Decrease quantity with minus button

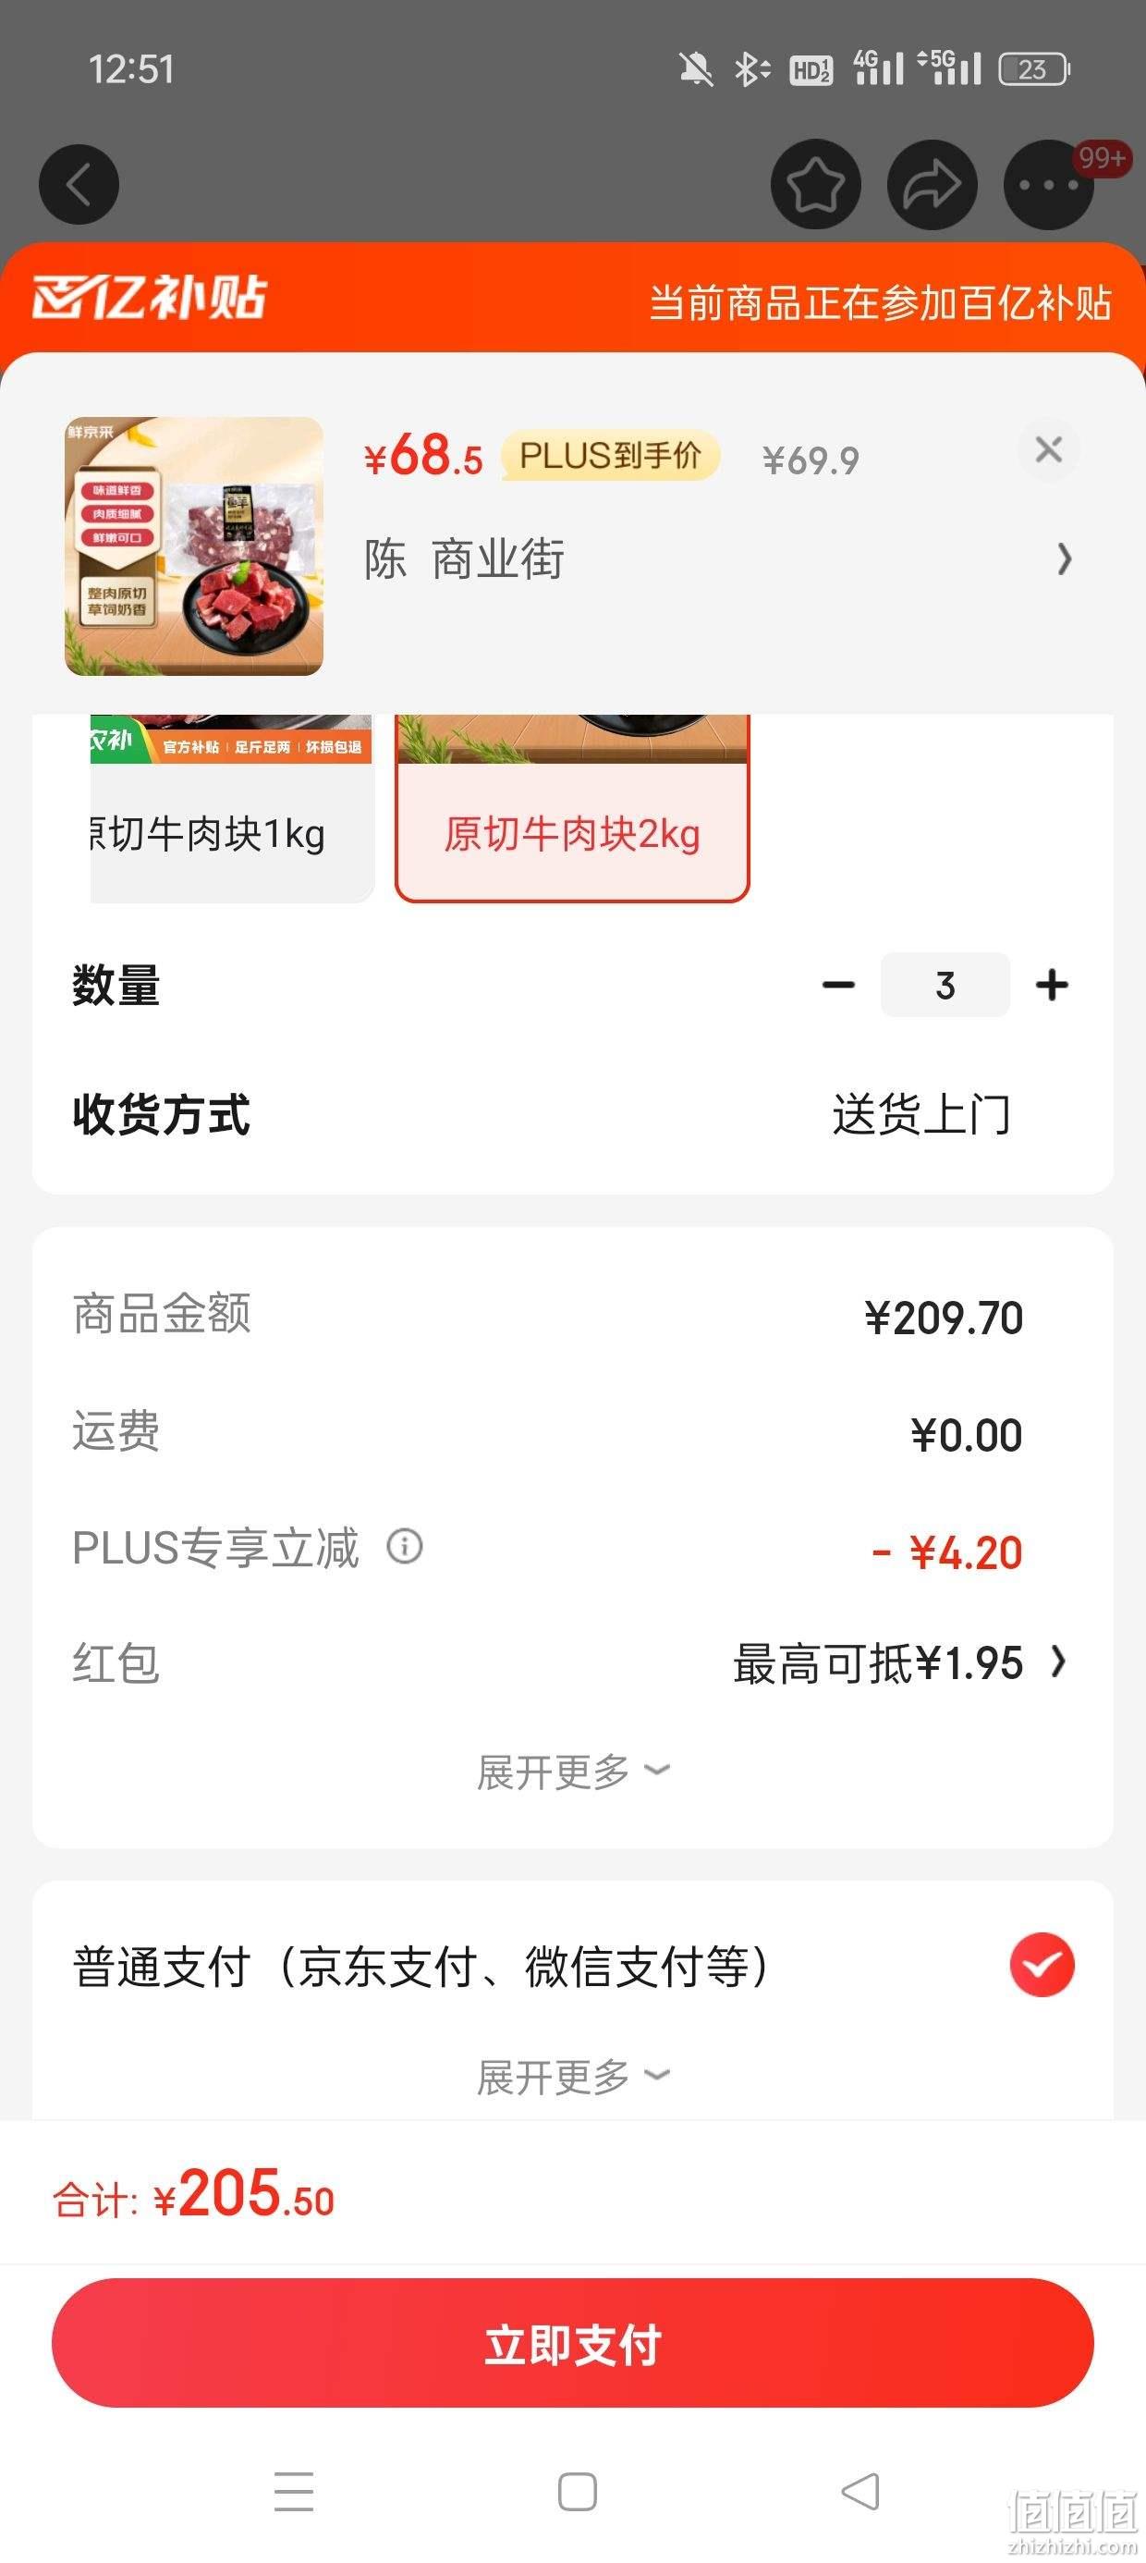(x=838, y=985)
